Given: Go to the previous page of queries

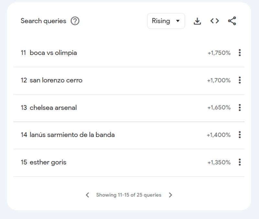Looking at the screenshot, I should [87, 195].
